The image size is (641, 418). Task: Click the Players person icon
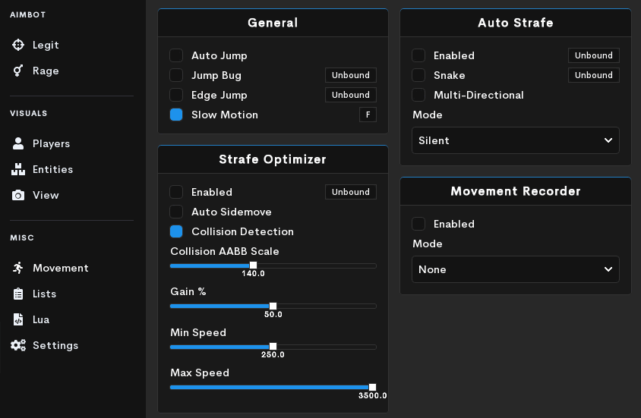[18, 143]
